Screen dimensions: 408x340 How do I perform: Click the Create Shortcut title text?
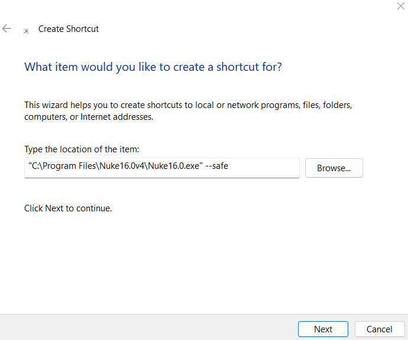pos(69,29)
